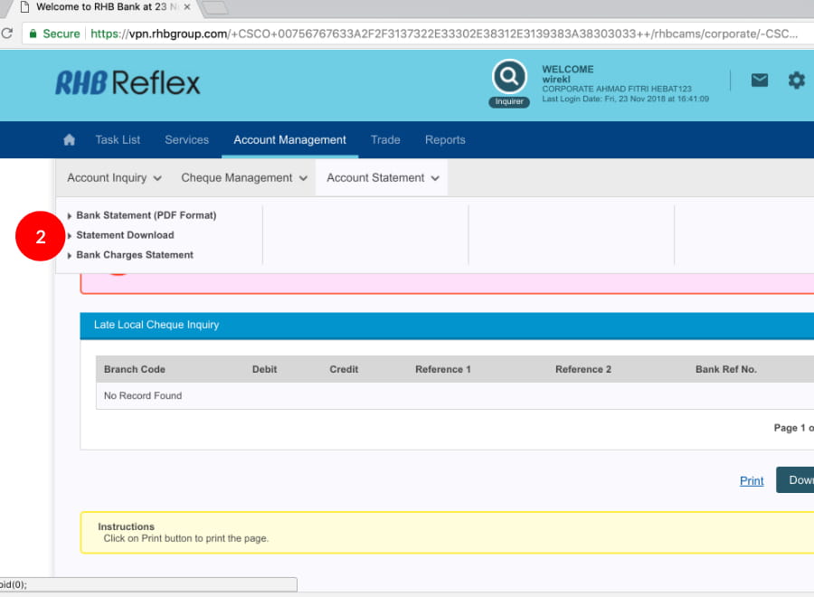Open the mail inbox envelope icon
The width and height of the screenshot is (814, 597).
pos(760,80)
